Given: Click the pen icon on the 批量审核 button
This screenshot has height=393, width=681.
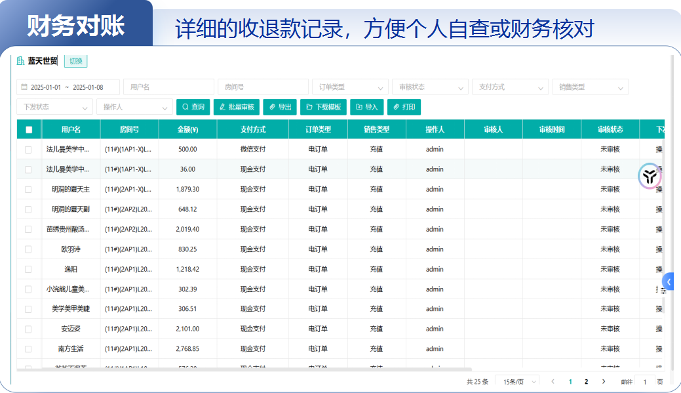Looking at the screenshot, I should point(222,107).
